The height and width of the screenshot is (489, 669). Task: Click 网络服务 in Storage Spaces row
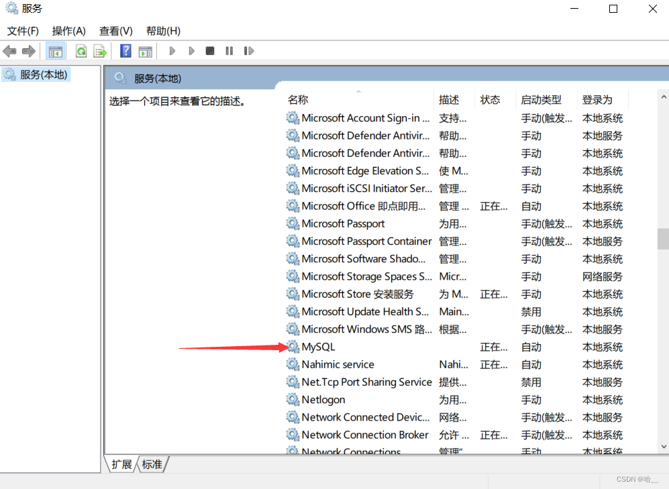[603, 276]
